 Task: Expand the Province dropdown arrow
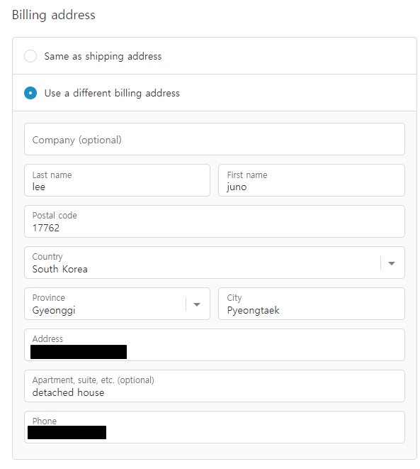(197, 304)
